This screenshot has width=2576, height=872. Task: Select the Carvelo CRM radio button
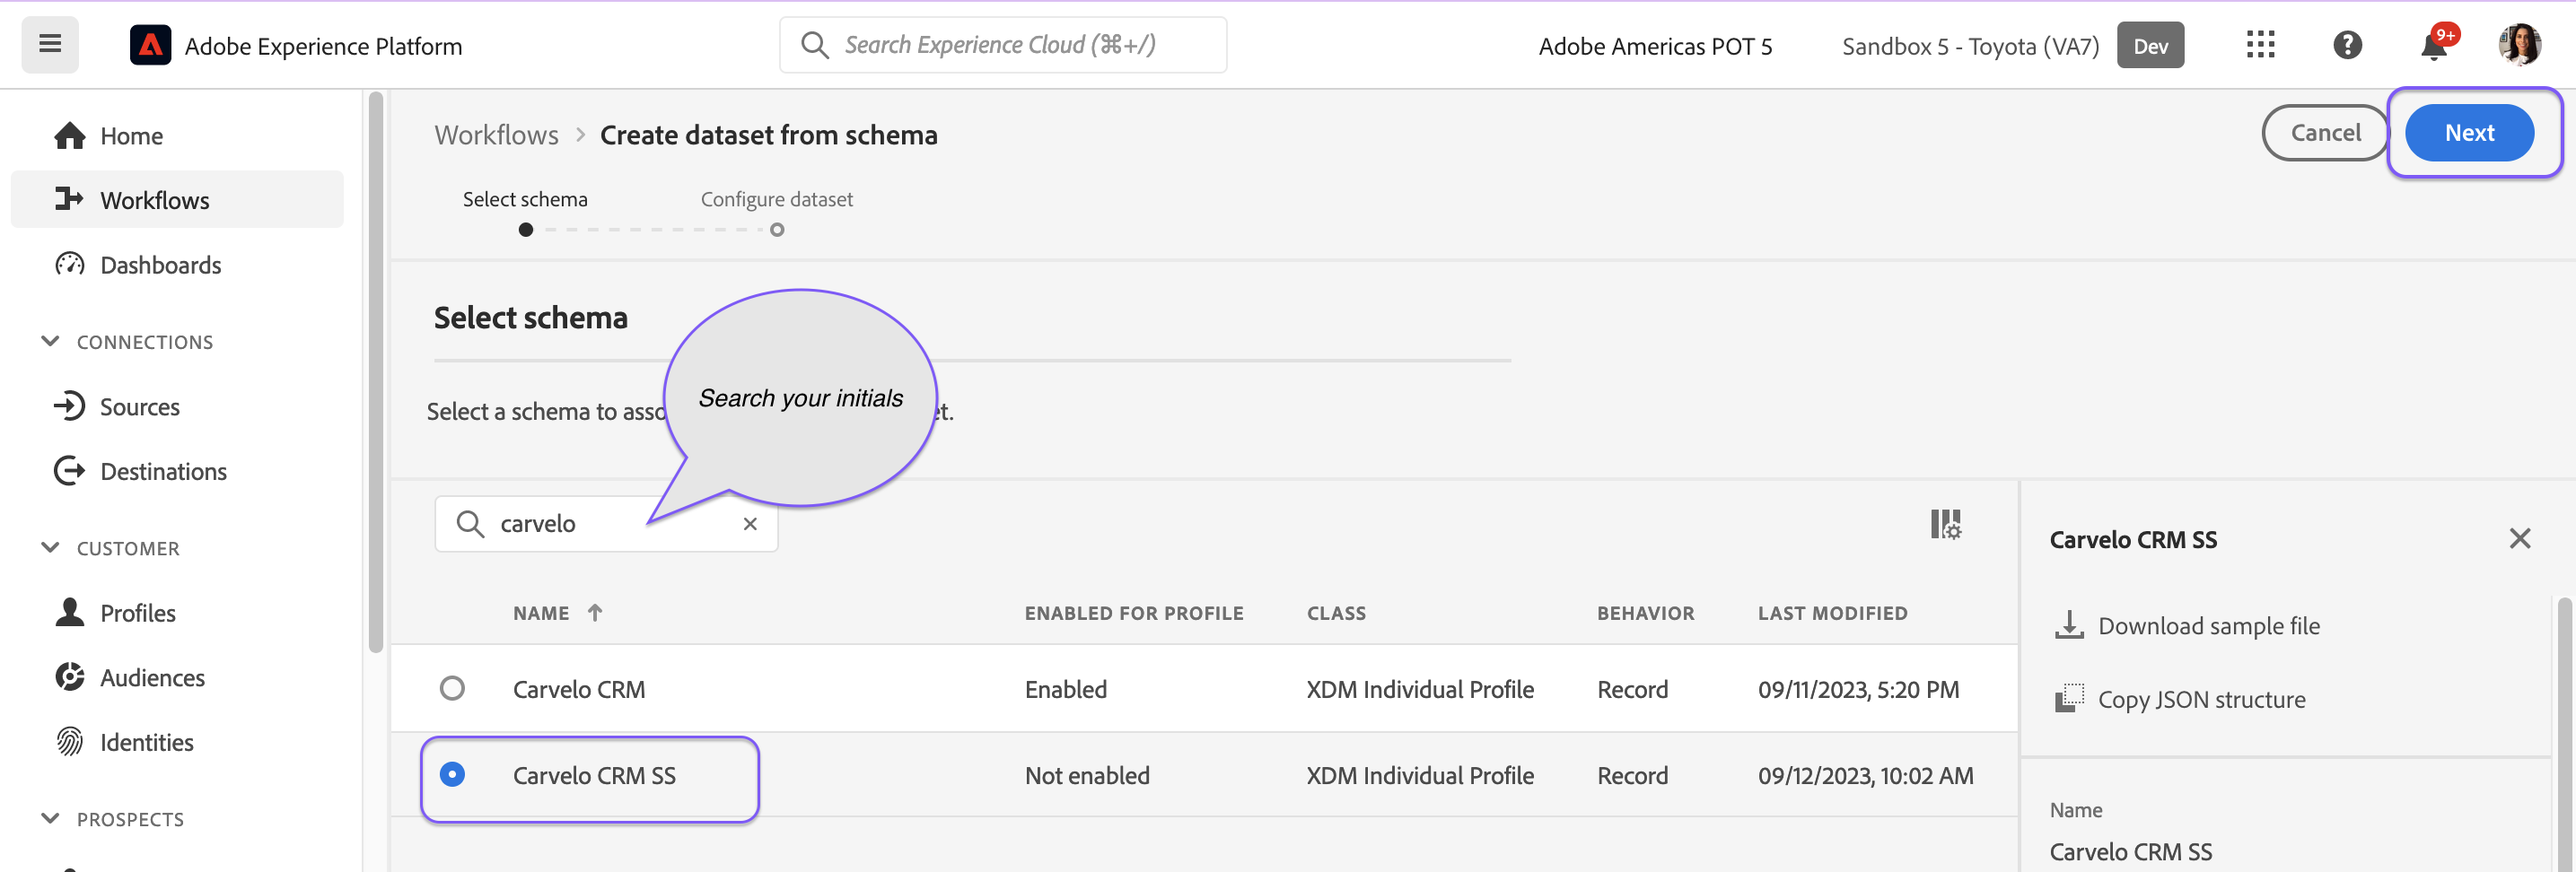click(452, 688)
